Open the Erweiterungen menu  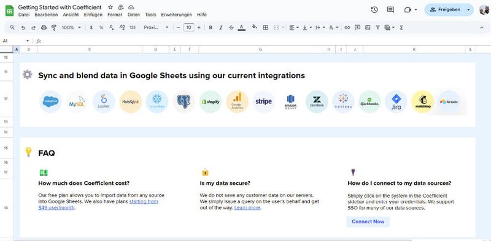(x=177, y=15)
